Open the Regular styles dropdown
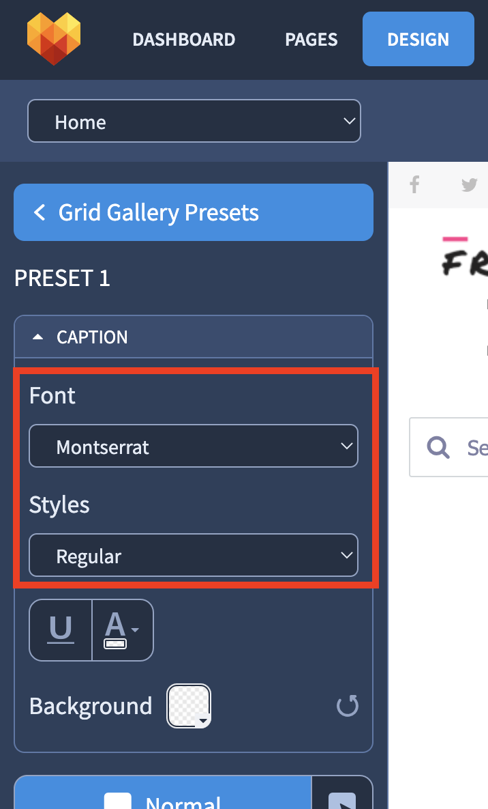Screen dimensions: 488x809 tap(194, 555)
